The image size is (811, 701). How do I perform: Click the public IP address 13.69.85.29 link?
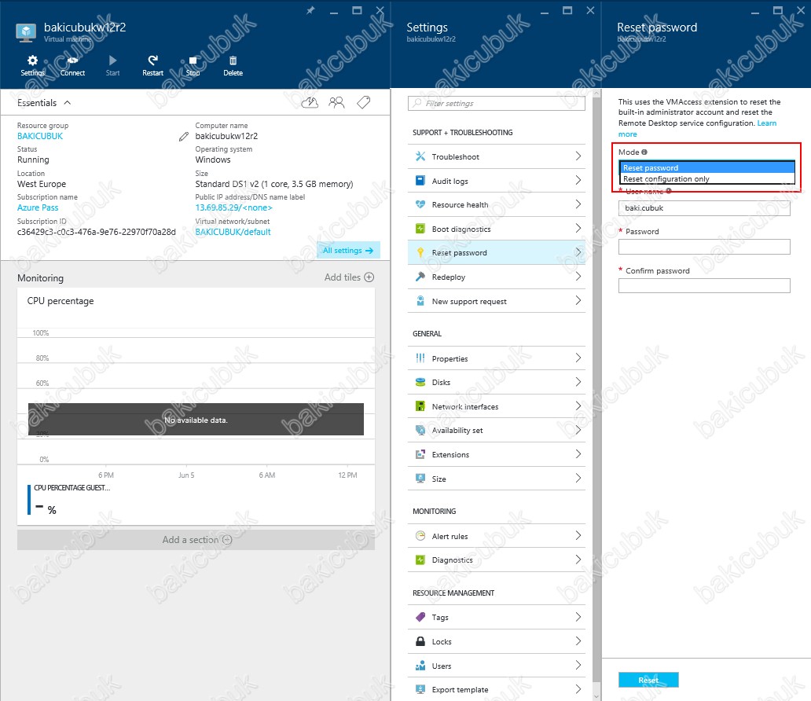click(x=233, y=207)
